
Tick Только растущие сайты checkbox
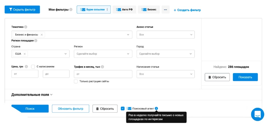click(x=76, y=81)
